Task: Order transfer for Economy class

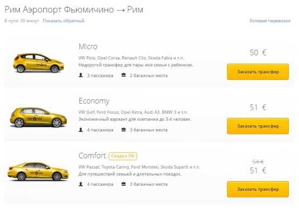Action: pyautogui.click(x=258, y=126)
